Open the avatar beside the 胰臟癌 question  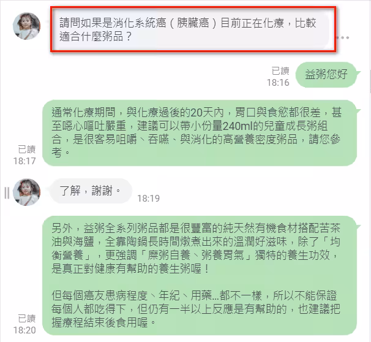26,26
